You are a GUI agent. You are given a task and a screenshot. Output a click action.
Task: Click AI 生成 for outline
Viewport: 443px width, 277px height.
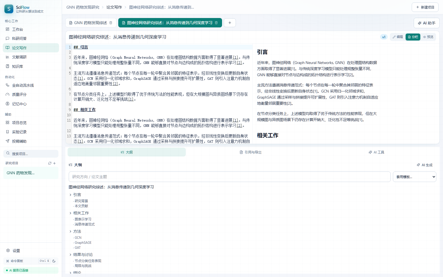point(424,165)
